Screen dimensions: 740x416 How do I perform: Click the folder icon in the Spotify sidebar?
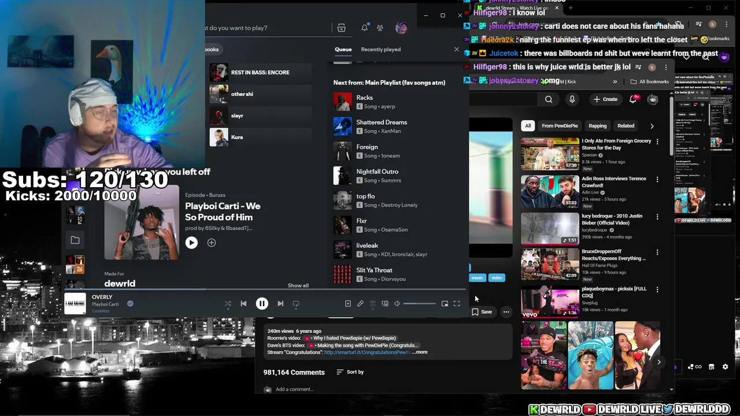coord(75,240)
